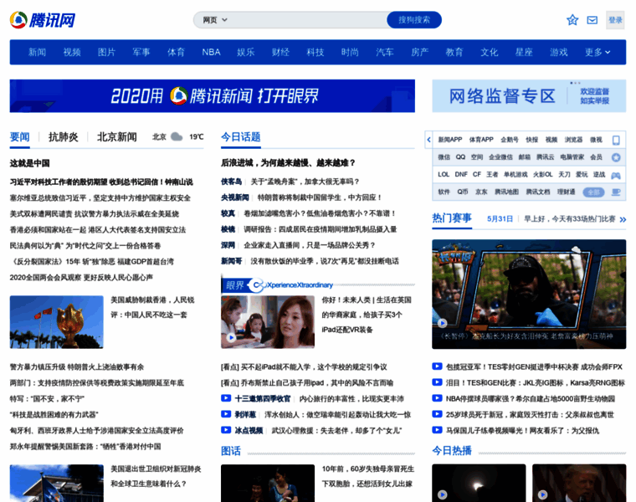This screenshot has height=502, width=636.
Task: Click video icon beside 泪目 TES和GEN headline
Action: click(437, 382)
